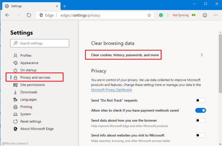Click the Printing printer icon
Screen dimensions: 222x146
(15, 107)
